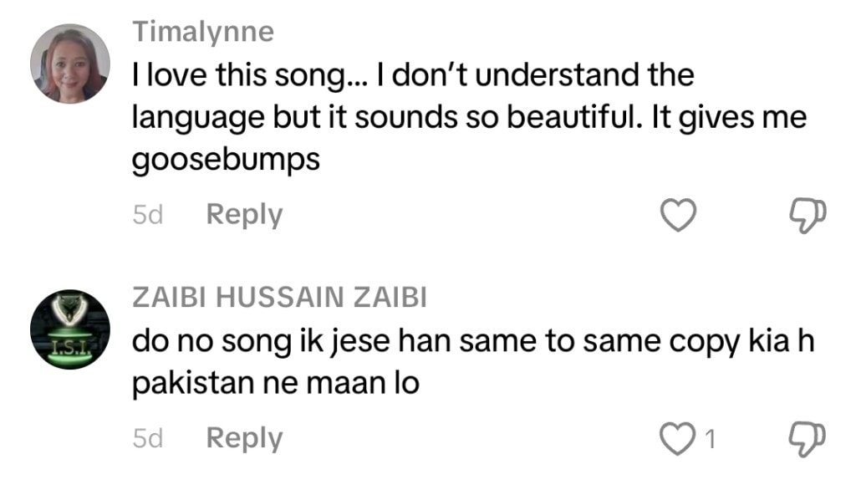The image size is (856, 495).
Task: Open the ZAIBI HUSSAIN ZAIBI username link
Action: [280, 299]
